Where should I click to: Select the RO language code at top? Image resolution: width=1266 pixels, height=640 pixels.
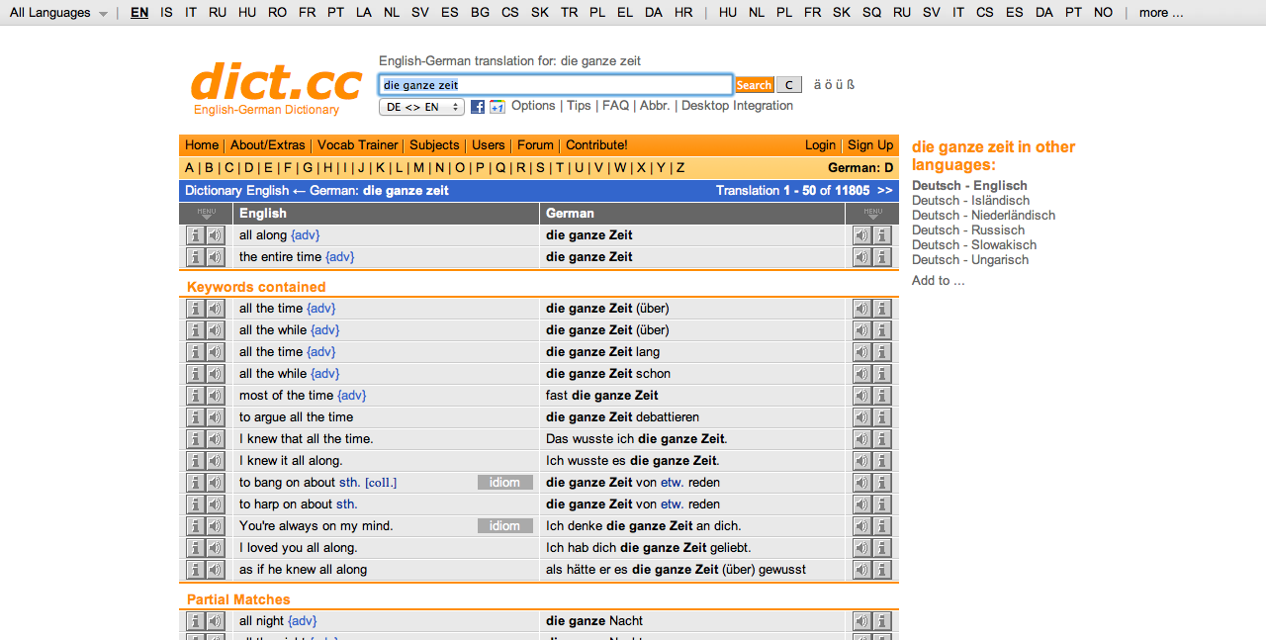(277, 13)
